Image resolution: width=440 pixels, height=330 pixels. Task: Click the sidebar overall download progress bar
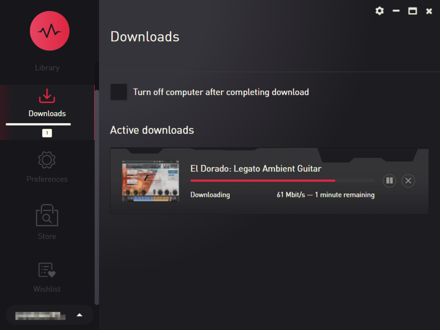[x=38, y=124]
